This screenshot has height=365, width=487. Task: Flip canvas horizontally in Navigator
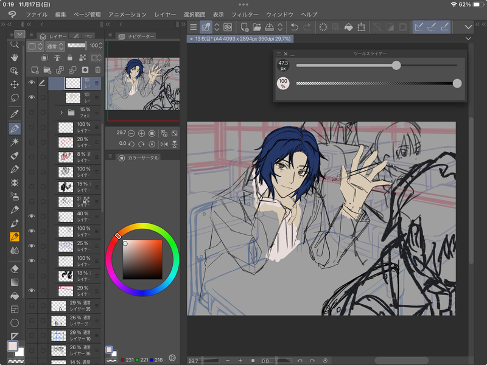164,144
